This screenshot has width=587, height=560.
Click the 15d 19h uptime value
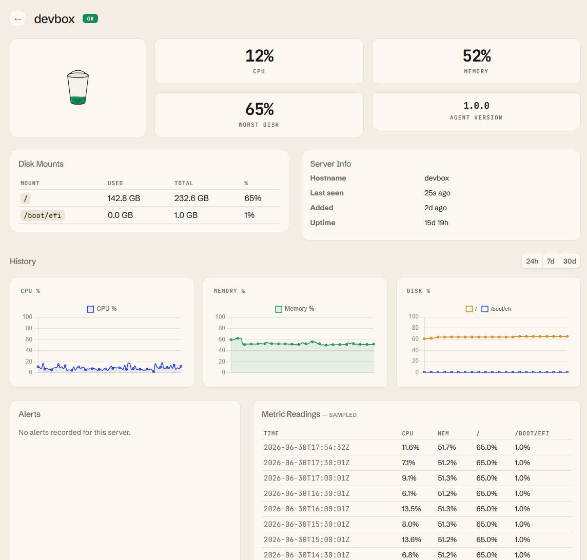pyautogui.click(x=436, y=223)
